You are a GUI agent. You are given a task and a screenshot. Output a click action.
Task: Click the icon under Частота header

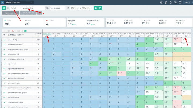point(38,36)
